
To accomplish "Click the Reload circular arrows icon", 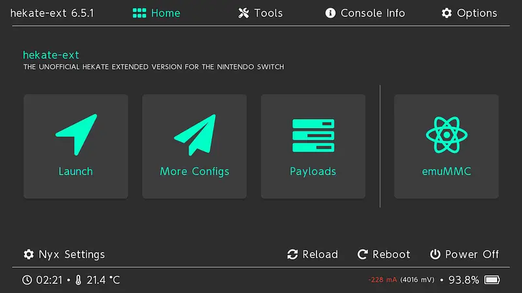I will point(292,254).
